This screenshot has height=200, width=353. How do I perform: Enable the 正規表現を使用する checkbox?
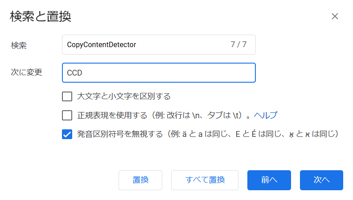pyautogui.click(x=67, y=116)
